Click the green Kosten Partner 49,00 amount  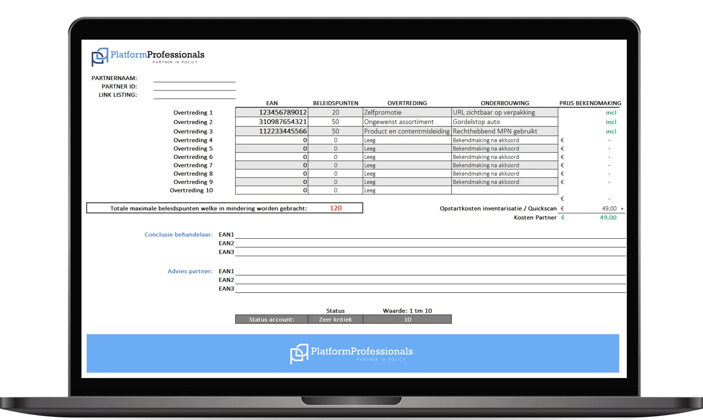click(x=608, y=218)
